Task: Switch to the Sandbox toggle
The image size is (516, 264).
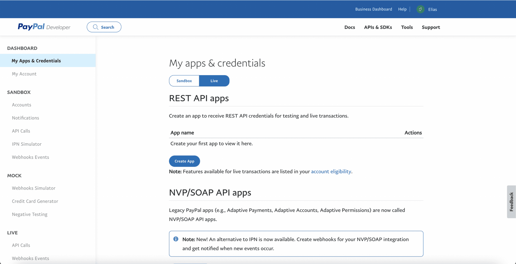Action: (184, 81)
